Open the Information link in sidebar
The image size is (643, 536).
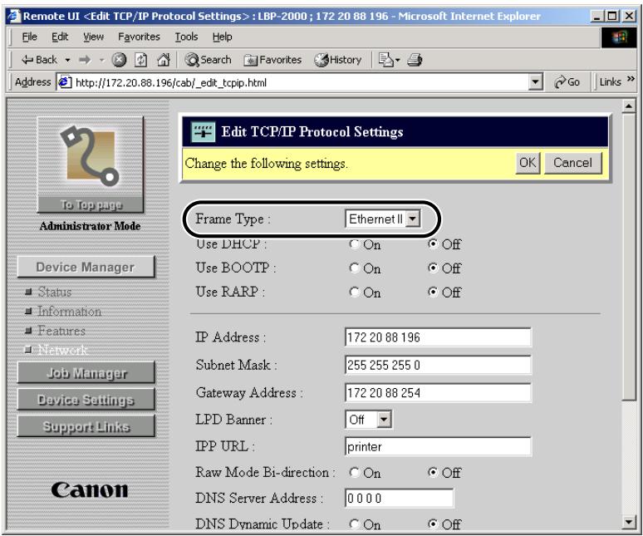69,312
